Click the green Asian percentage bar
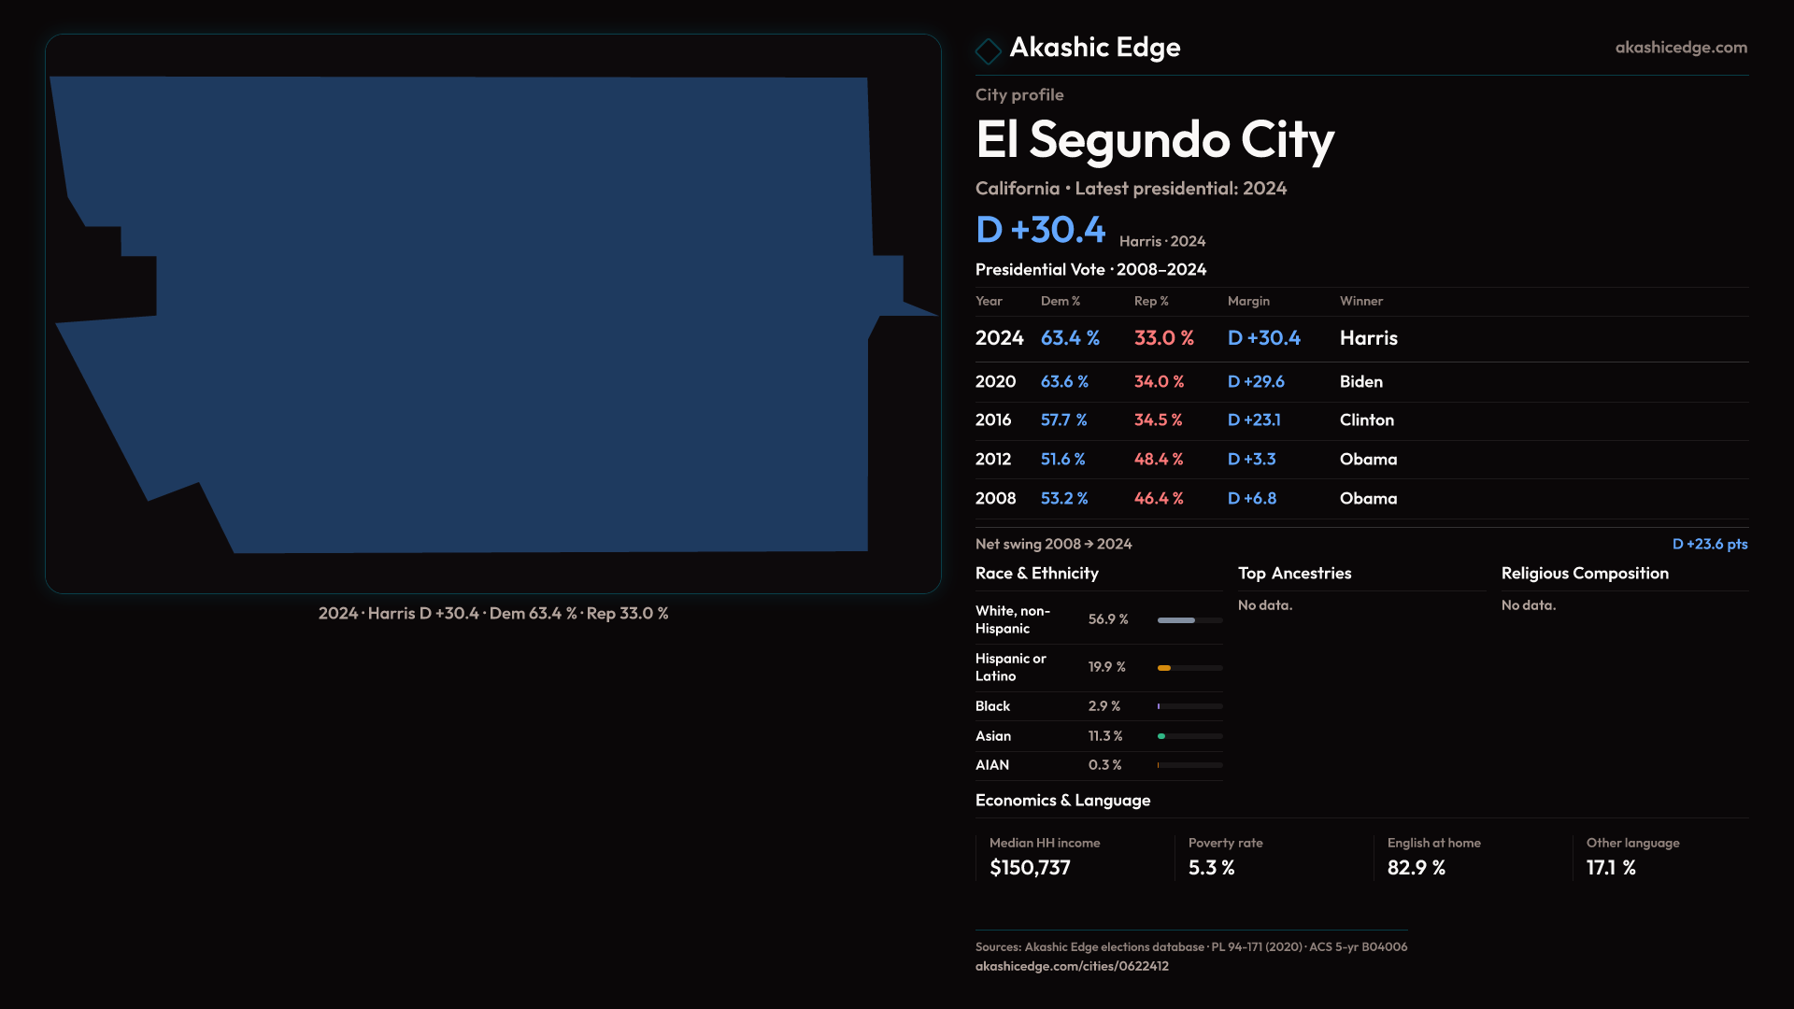 [1161, 736]
